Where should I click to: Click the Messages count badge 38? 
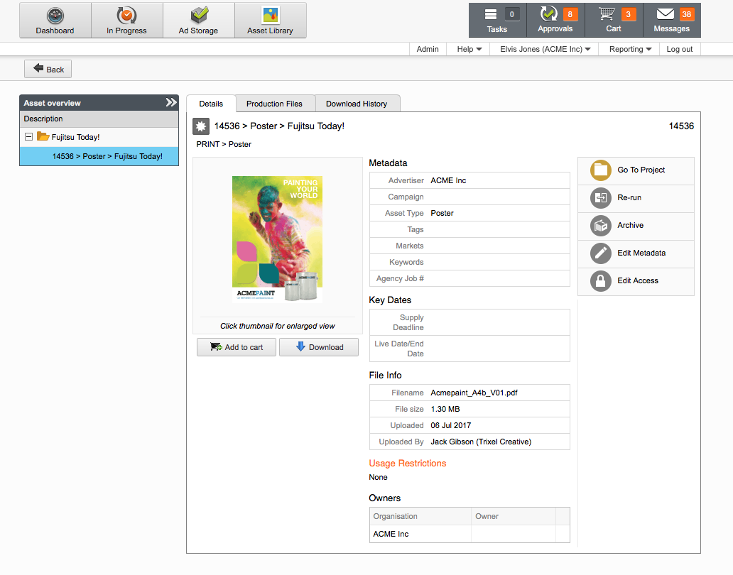click(687, 14)
